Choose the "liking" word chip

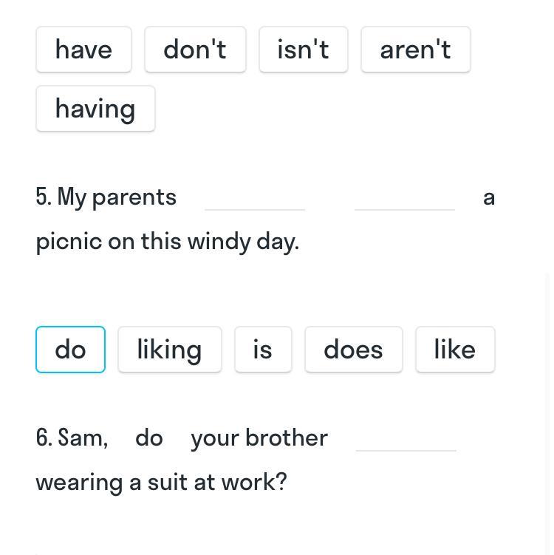click(x=169, y=350)
